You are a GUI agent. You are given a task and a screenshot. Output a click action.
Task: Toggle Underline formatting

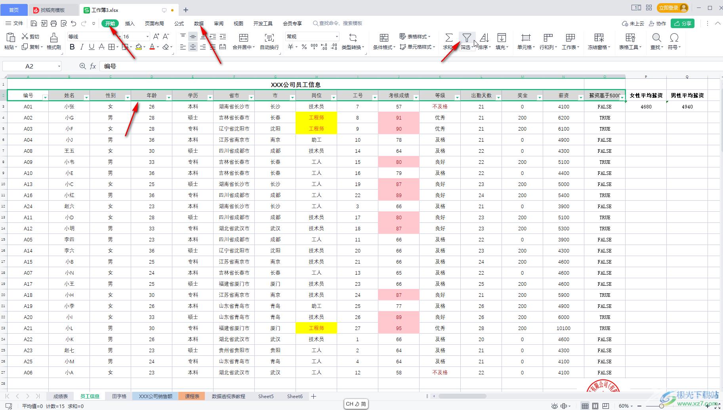click(x=92, y=47)
